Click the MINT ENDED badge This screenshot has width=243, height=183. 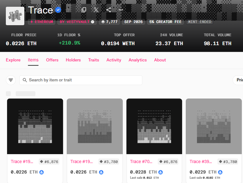pyautogui.click(x=200, y=22)
